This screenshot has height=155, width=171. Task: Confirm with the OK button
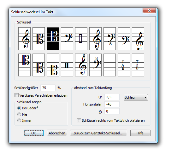(x=34, y=133)
